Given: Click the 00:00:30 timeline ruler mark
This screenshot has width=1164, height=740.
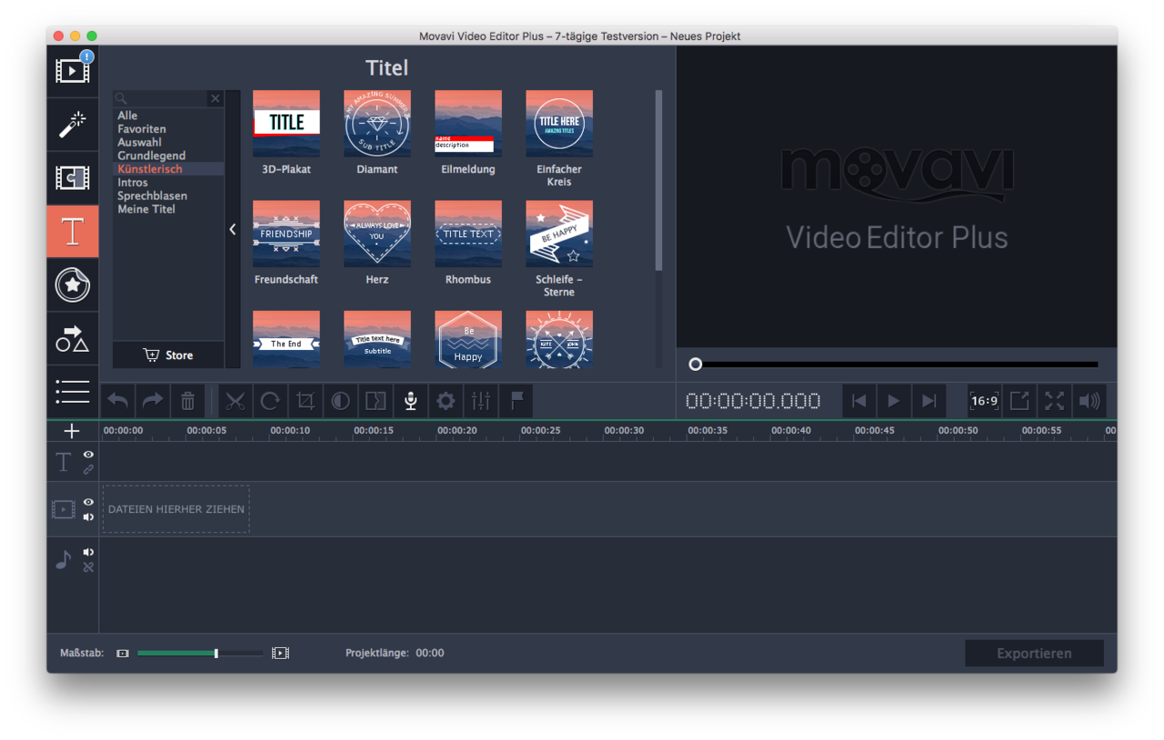Looking at the screenshot, I should click(624, 430).
